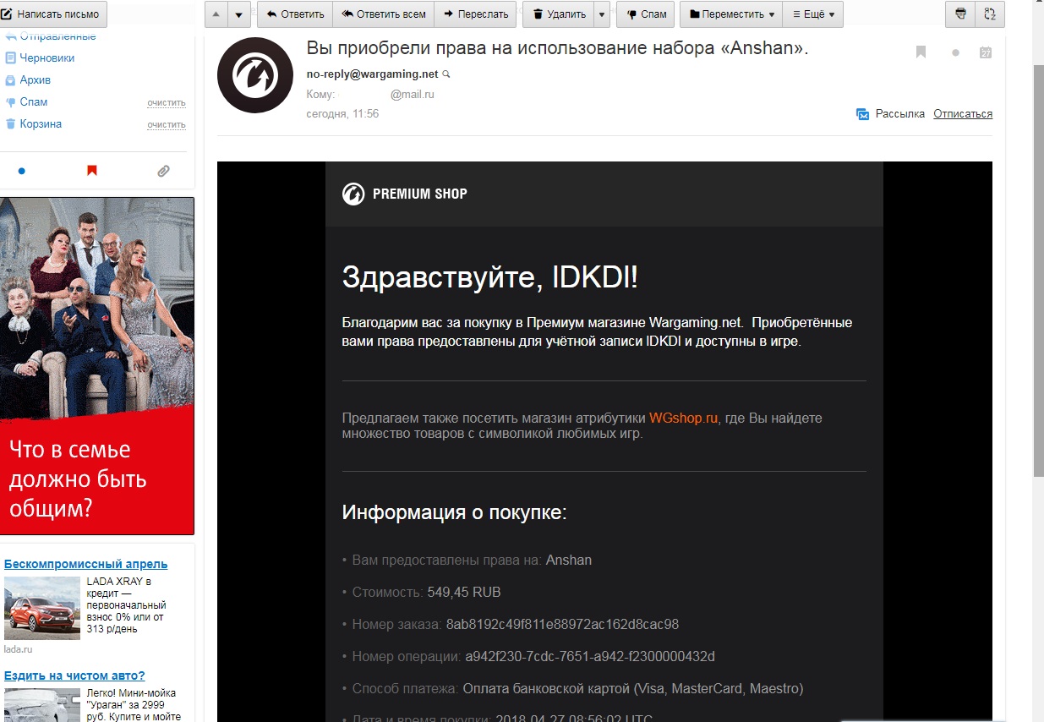Go to previous message with up arrow
The width and height of the screenshot is (1044, 722).
click(x=216, y=14)
